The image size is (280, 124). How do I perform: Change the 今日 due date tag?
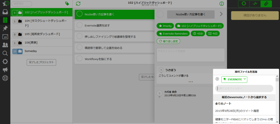point(213,34)
